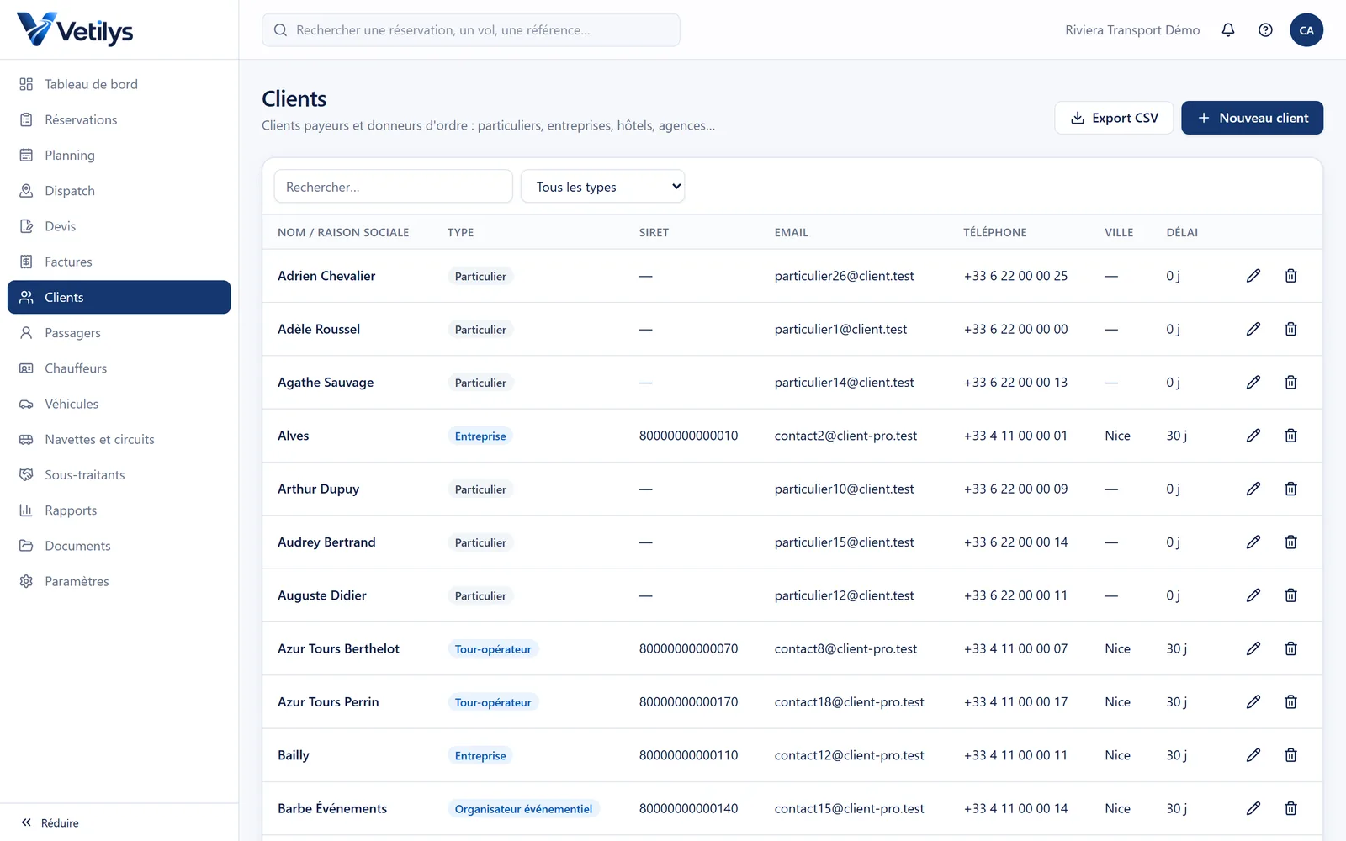Viewport: 1346px width, 841px height.
Task: Open Navettes et circuits
Action: point(119,439)
